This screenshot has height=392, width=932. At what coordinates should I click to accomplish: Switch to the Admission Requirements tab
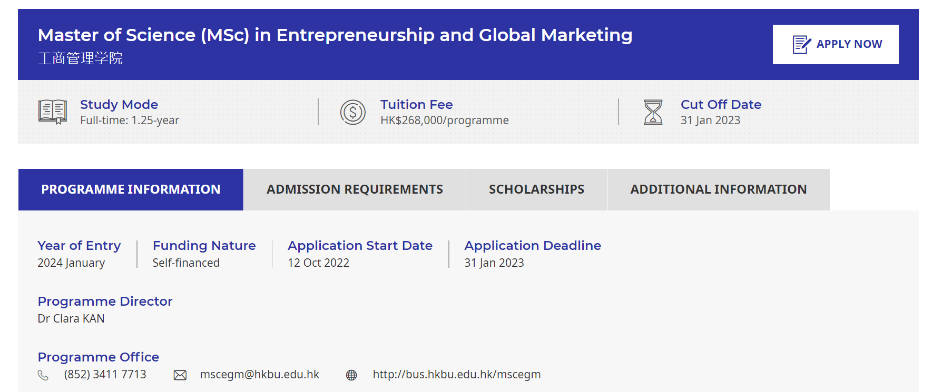[x=355, y=189]
